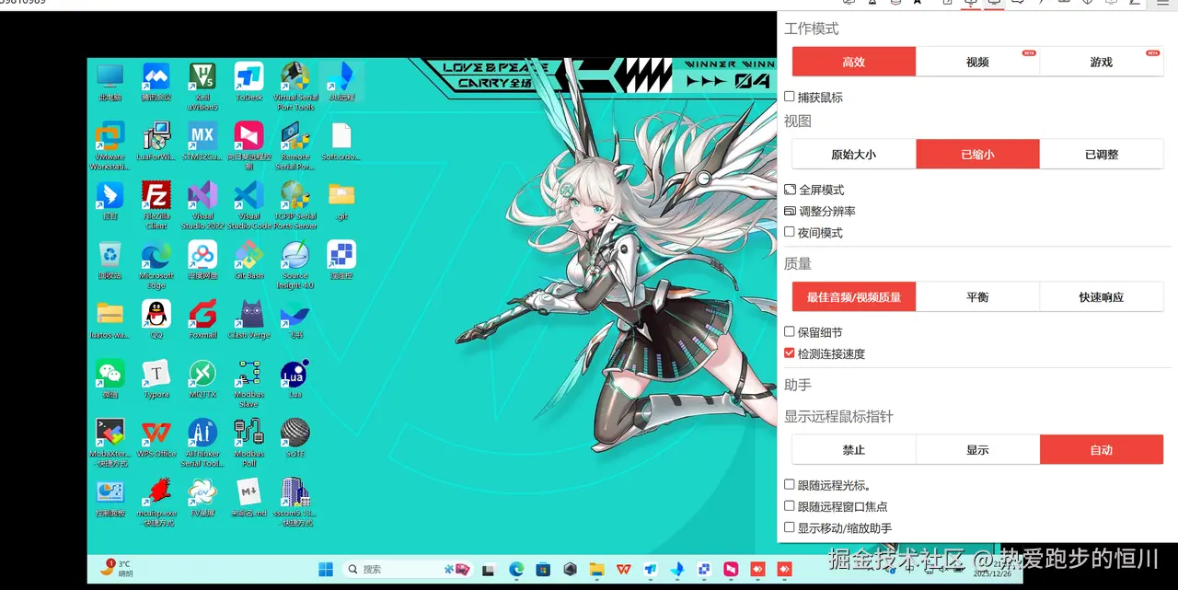
Task: Check the 跟随远程窗口焦点 option
Action: click(x=790, y=505)
